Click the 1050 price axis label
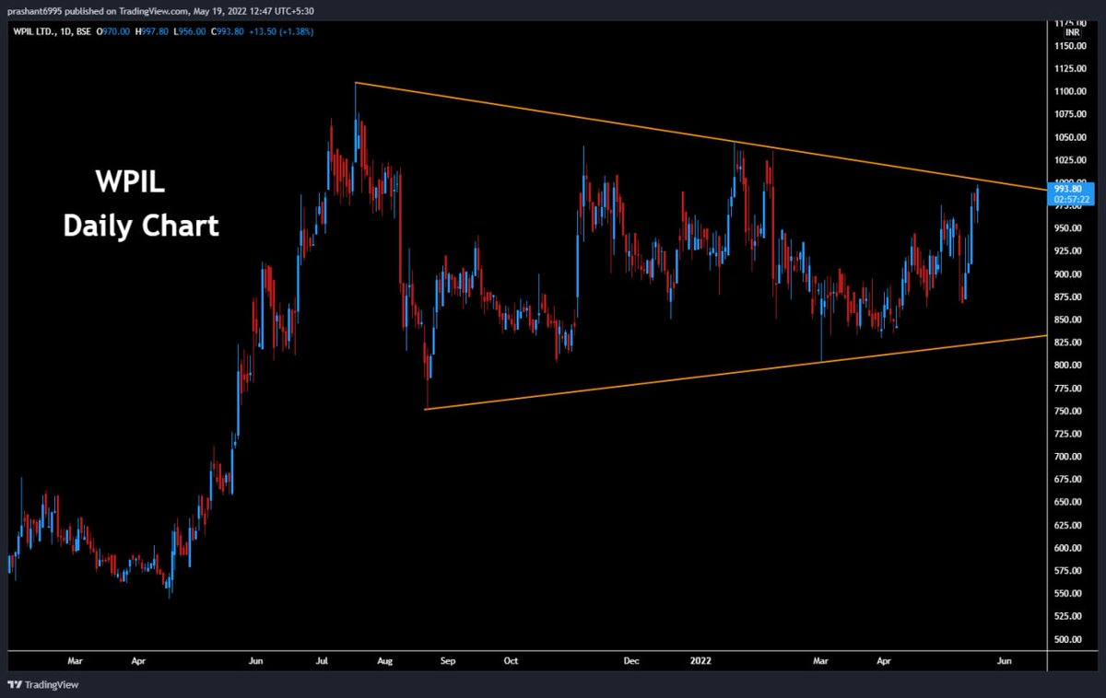This screenshot has width=1106, height=698. 1072,137
